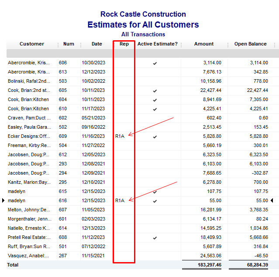Image resolution: width=279 pixels, height=277 pixels.
Task: Click the amount 24,563.06
Action: click(211, 256)
